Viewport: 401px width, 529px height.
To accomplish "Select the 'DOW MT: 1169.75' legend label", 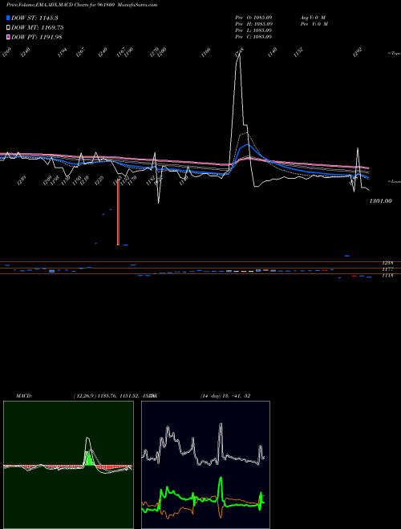I will click(38, 28).
